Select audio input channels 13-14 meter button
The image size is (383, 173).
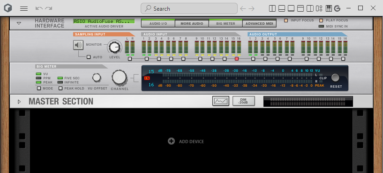pyautogui.click(x=225, y=59)
